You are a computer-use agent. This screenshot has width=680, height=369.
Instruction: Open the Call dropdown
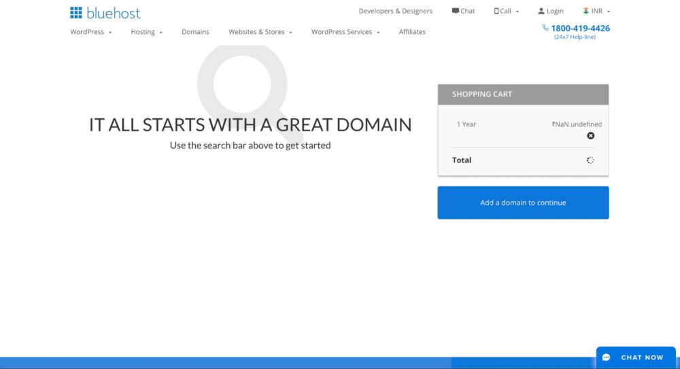[x=506, y=11]
